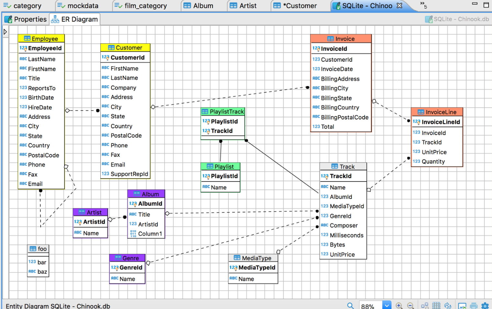Click the search magnifier icon in status bar

pos(350,306)
